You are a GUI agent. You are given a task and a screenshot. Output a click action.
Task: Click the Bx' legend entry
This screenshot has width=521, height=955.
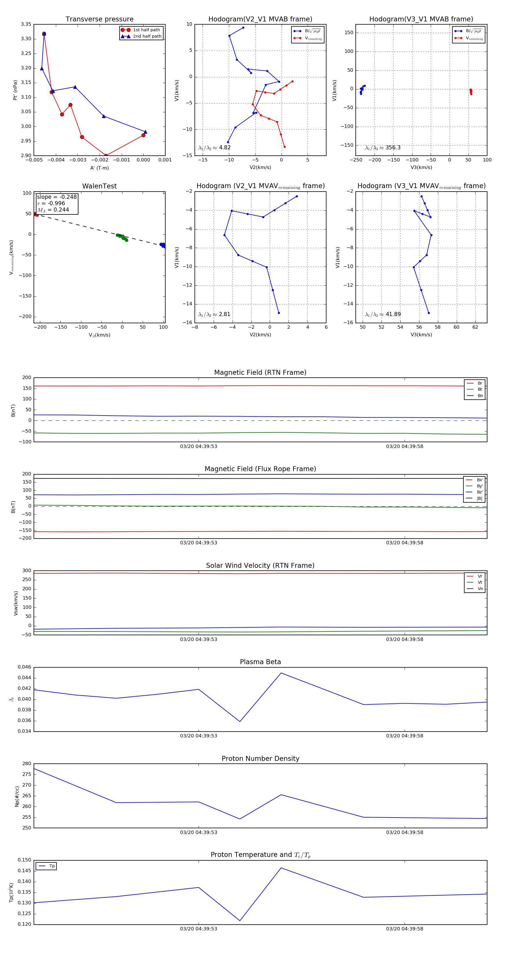pyautogui.click(x=474, y=480)
